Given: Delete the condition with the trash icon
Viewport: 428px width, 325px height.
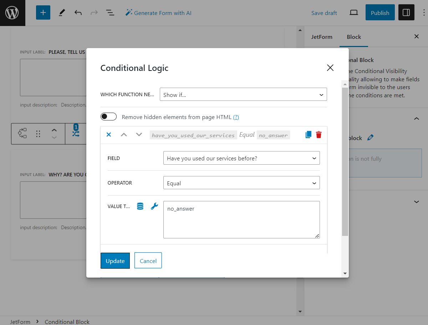Looking at the screenshot, I should click(319, 135).
